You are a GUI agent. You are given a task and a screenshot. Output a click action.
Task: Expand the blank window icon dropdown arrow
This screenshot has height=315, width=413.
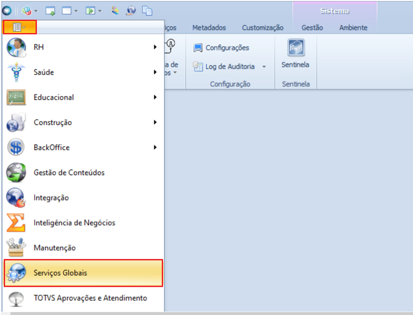[x=76, y=11]
